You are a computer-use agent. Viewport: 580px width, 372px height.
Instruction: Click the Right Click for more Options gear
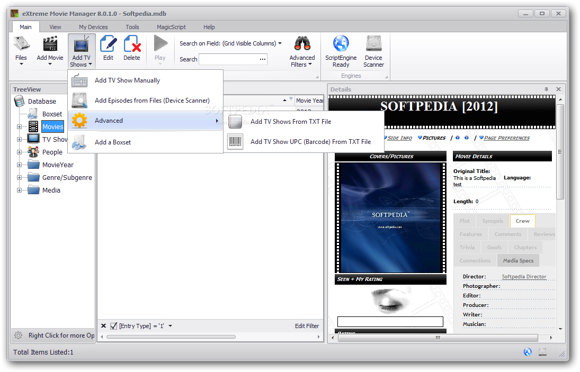[x=18, y=335]
